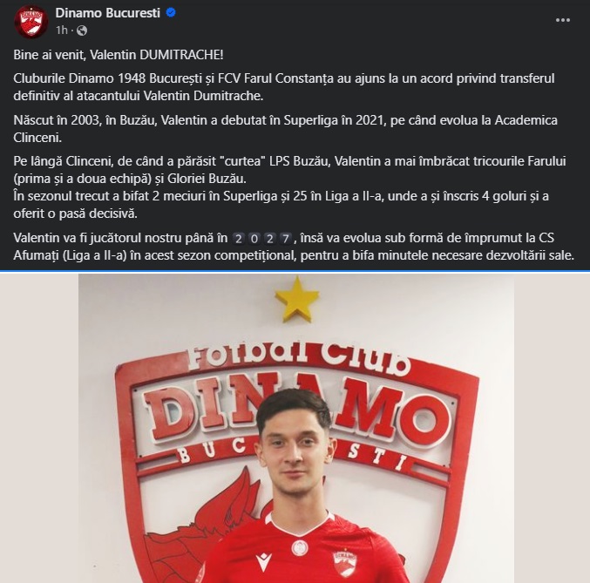The width and height of the screenshot is (590, 583).
Task: Open the Dinamo Bucuresti profile avatar
Action: [31, 22]
